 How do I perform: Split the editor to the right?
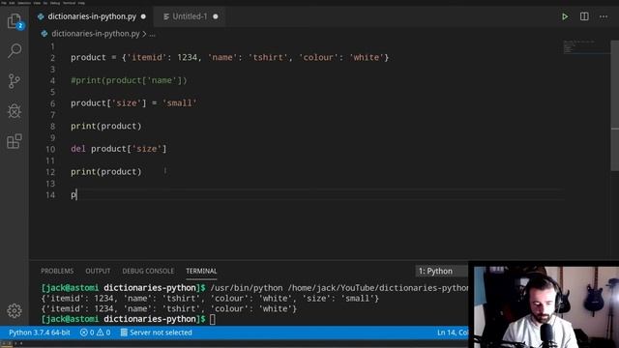coord(584,16)
